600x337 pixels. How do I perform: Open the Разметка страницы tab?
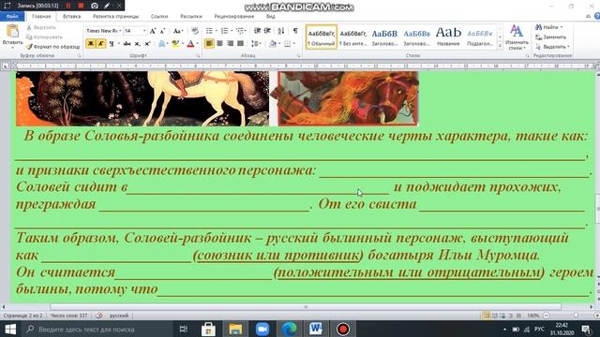pyautogui.click(x=115, y=17)
